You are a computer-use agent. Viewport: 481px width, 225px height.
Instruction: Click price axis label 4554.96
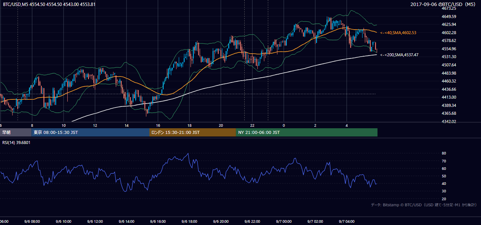449,49
